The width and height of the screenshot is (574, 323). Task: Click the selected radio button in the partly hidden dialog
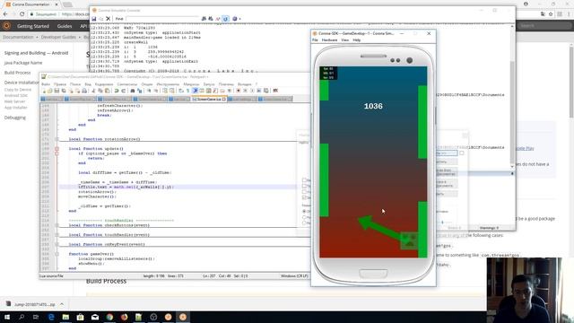[x=304, y=212]
